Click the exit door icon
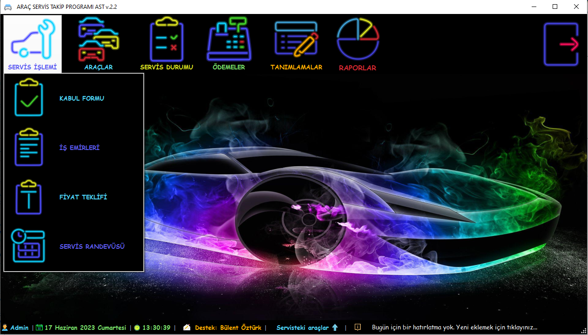 pos(561,44)
